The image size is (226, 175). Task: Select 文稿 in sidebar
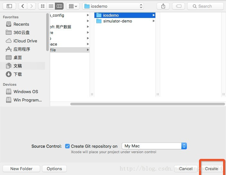23,66
